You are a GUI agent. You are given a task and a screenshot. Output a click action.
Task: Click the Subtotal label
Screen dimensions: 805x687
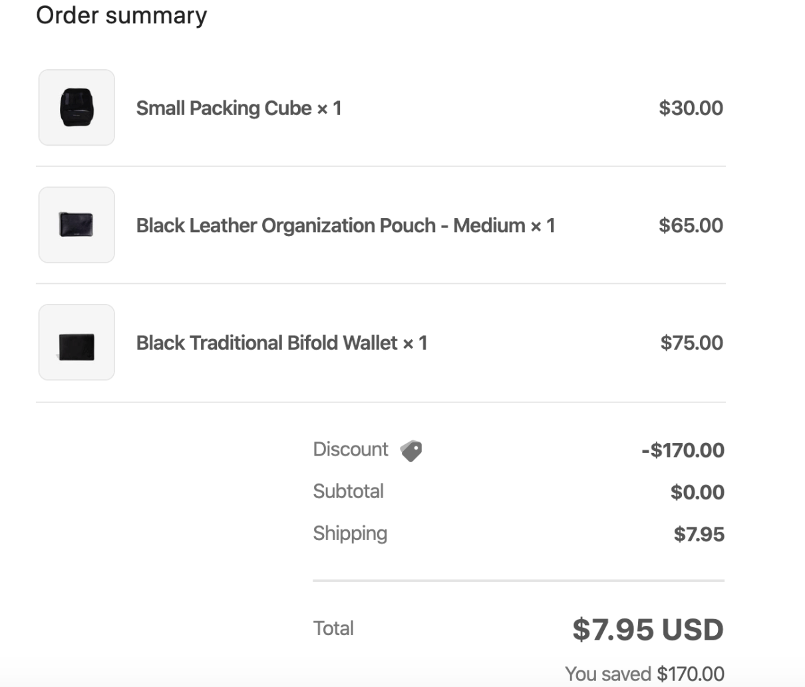pyautogui.click(x=349, y=491)
